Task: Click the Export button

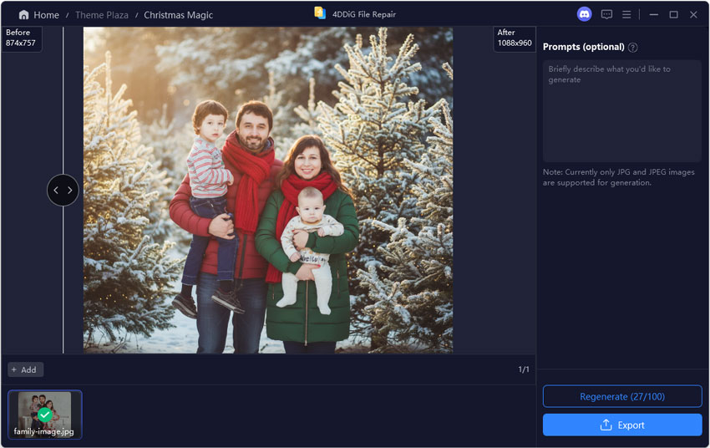Action: tap(622, 425)
